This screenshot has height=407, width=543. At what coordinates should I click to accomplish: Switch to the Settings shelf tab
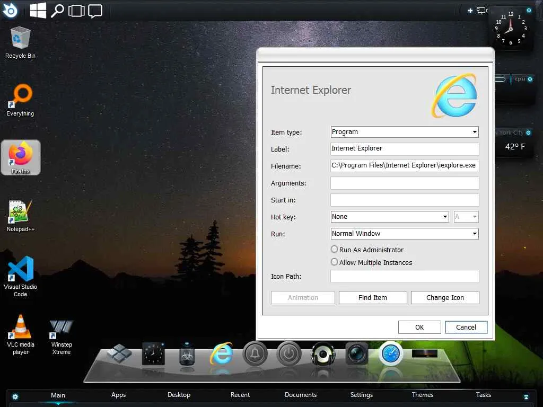362,395
